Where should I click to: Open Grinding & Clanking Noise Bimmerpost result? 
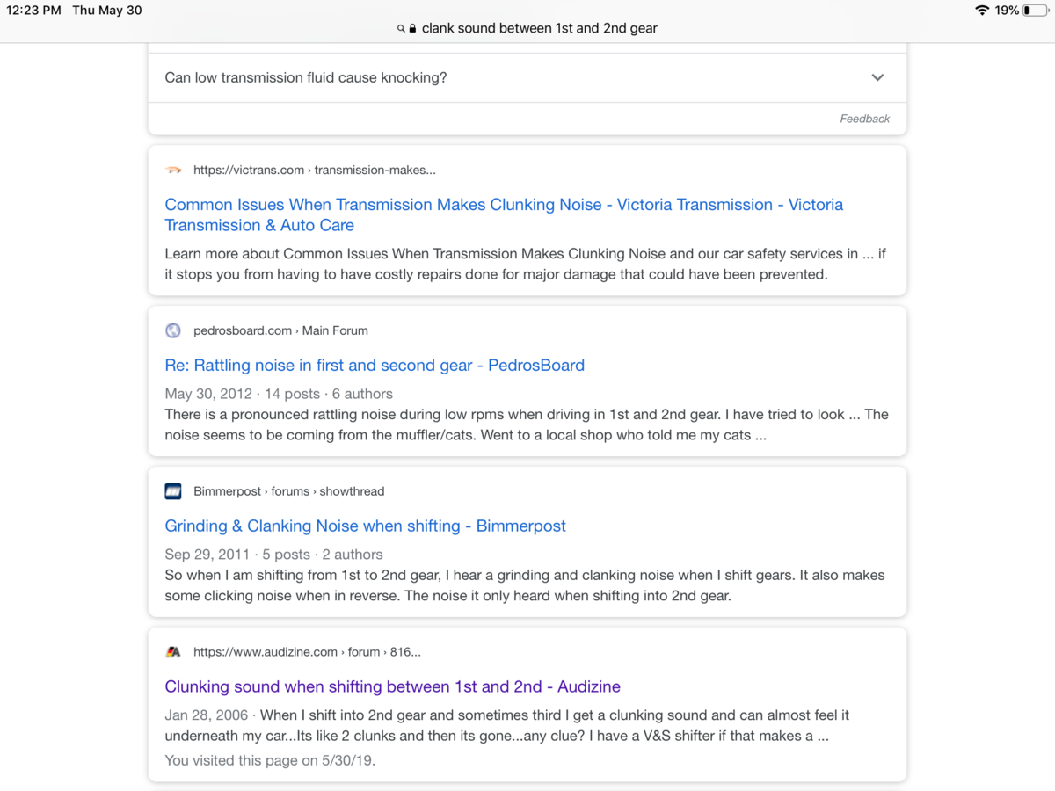tap(365, 526)
